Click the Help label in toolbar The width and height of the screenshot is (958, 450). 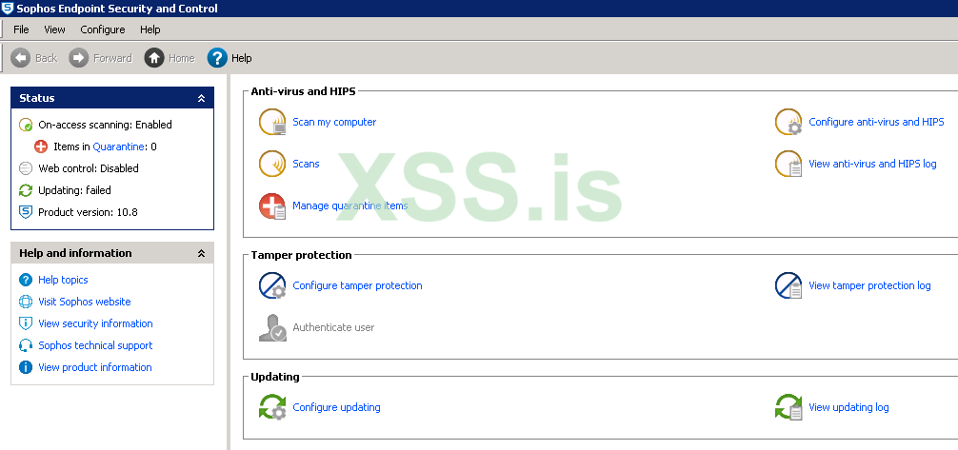[x=241, y=58]
